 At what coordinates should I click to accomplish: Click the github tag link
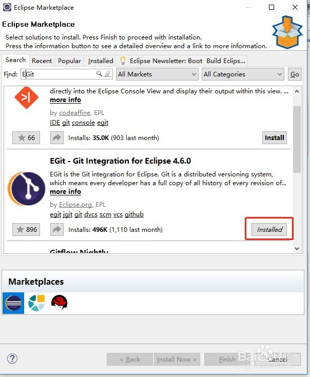(x=134, y=214)
